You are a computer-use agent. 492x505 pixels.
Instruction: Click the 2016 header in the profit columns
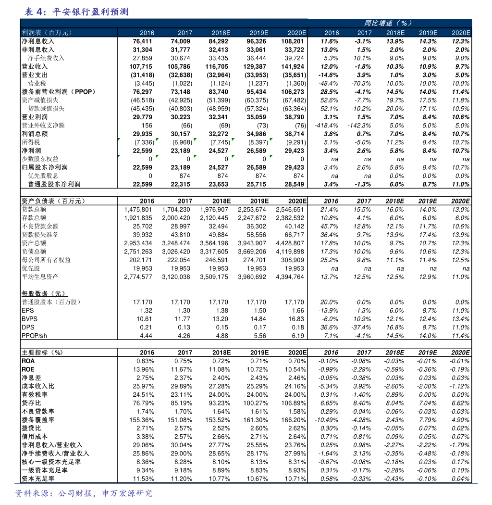pyautogui.click(x=147, y=33)
